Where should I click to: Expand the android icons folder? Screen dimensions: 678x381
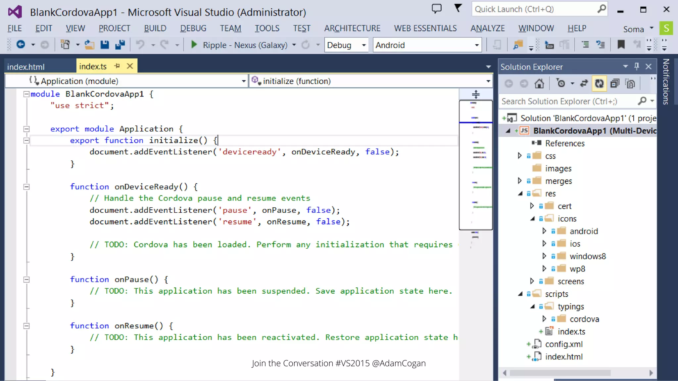544,231
